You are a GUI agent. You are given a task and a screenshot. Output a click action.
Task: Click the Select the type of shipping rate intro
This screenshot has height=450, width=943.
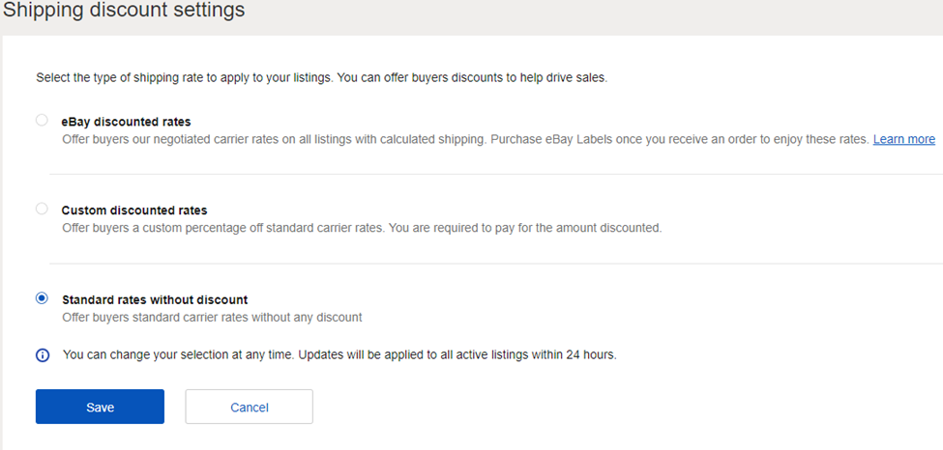(x=322, y=78)
